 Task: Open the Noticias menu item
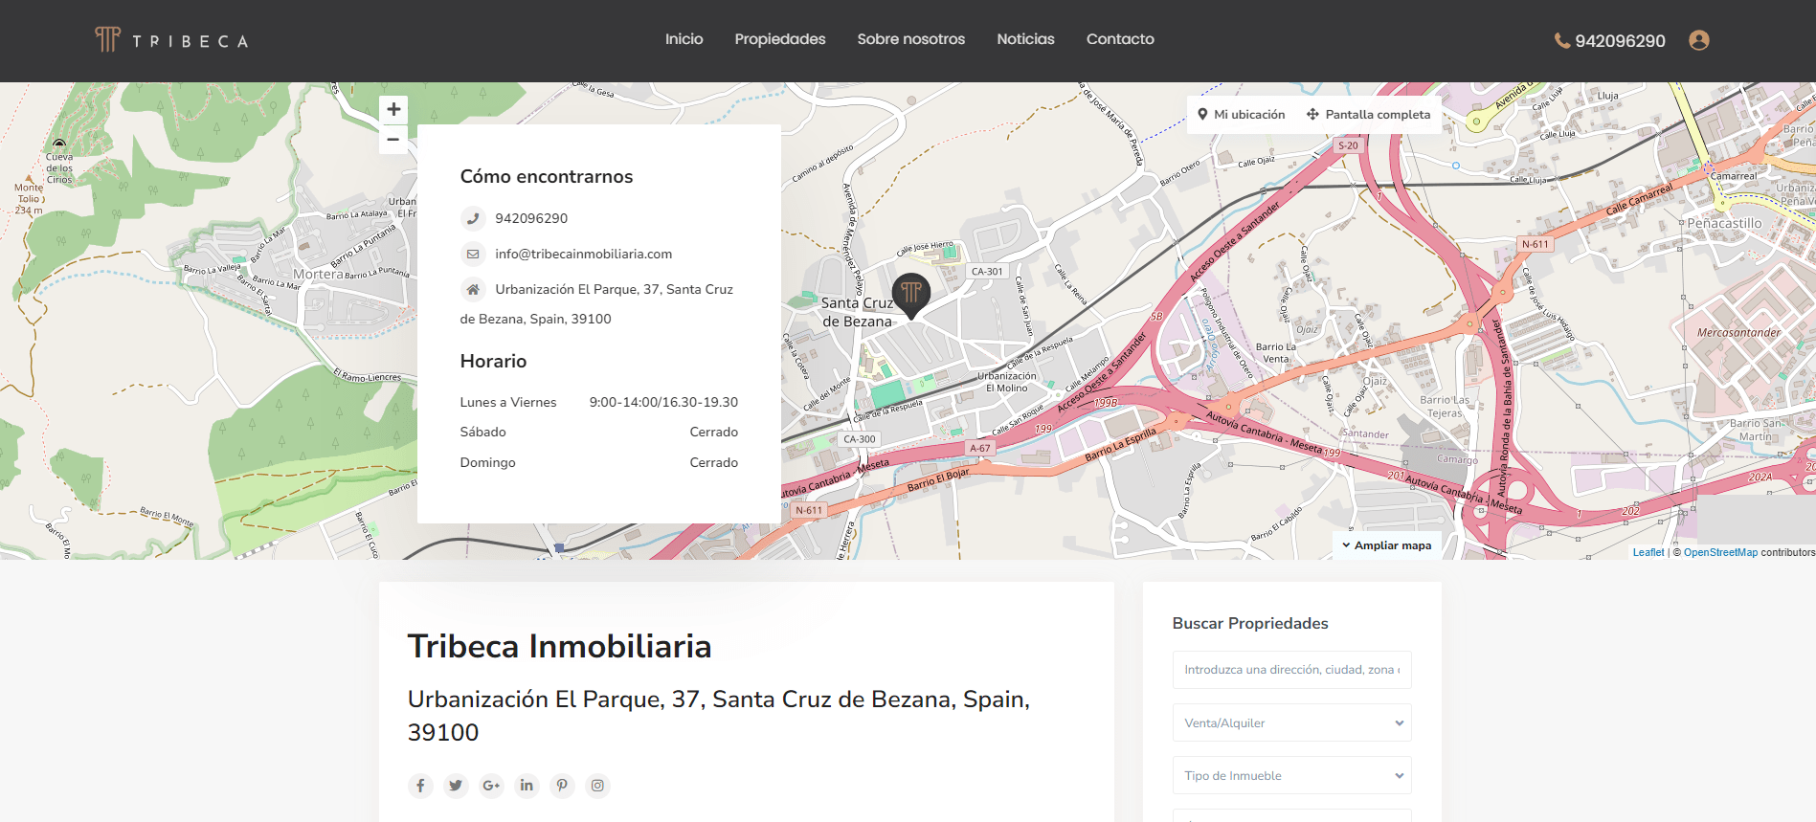tap(1025, 39)
